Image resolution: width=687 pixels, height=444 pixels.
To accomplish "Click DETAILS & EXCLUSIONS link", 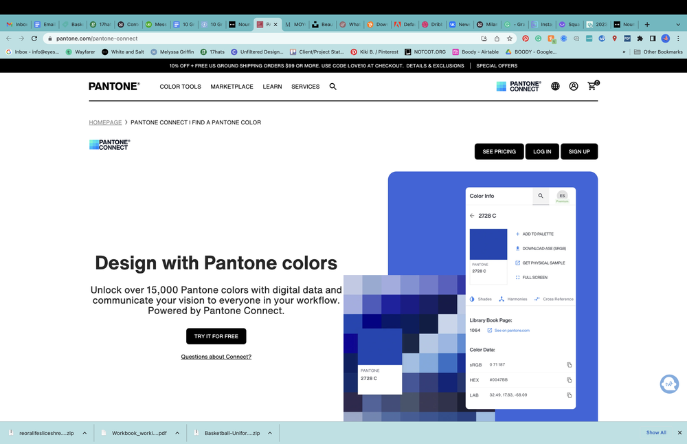I will pyautogui.click(x=435, y=66).
